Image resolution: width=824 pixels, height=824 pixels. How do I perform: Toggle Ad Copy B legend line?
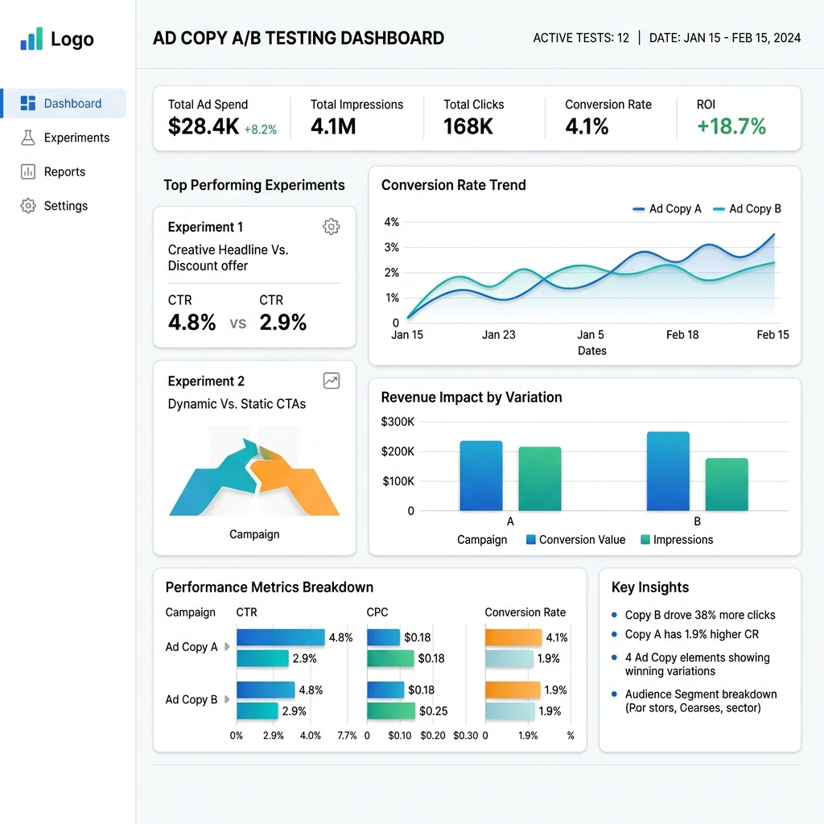point(719,209)
